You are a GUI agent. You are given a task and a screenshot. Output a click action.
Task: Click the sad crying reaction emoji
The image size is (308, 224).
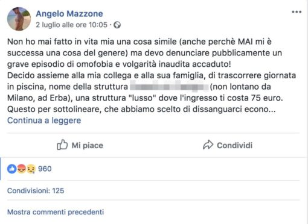click(31, 169)
